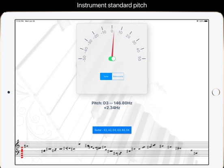Open the Guitar - E2, A2, D3, G3, B3, E4 tuning selector
This screenshot has width=224, height=168.
pyautogui.click(x=112, y=130)
